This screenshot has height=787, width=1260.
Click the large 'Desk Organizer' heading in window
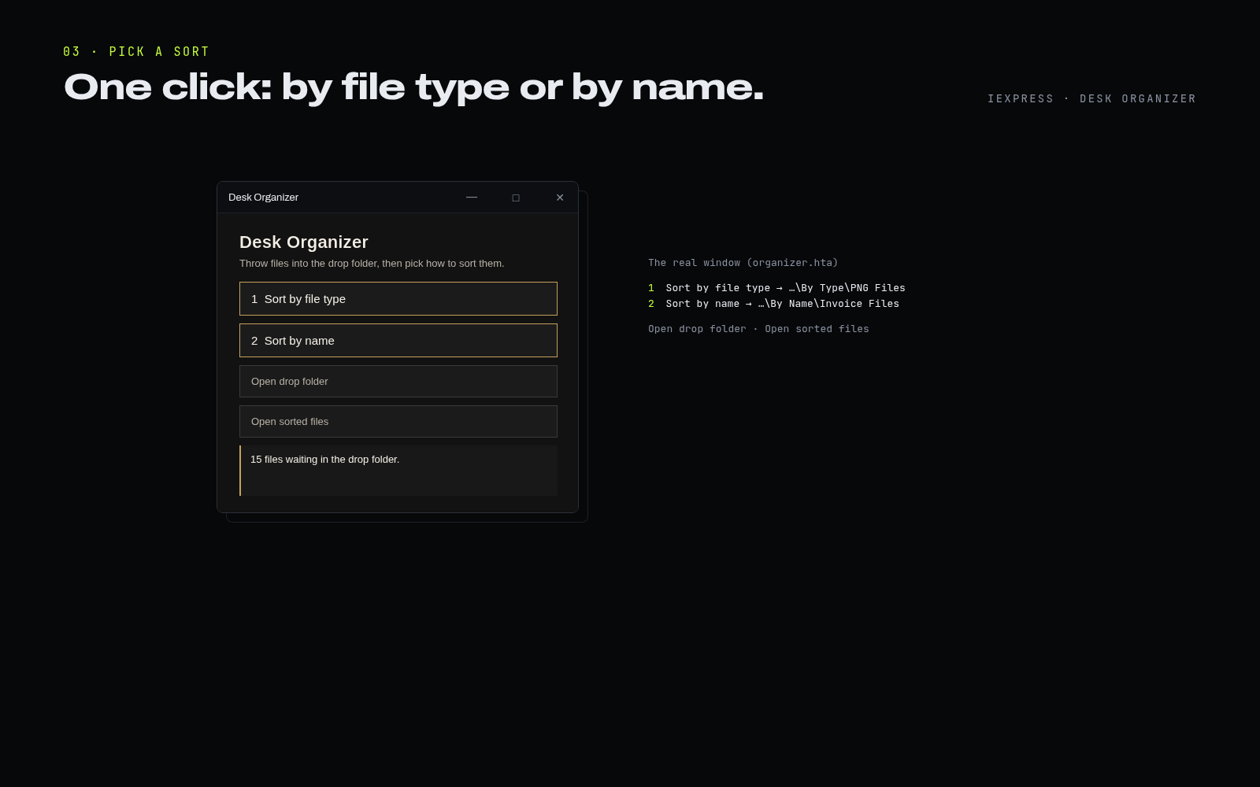coord(304,242)
